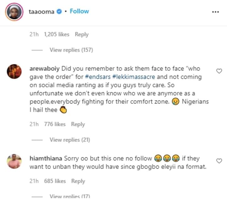Screen dimensions: 227x199
Task: View the 685 likes list
Action: [55, 181]
